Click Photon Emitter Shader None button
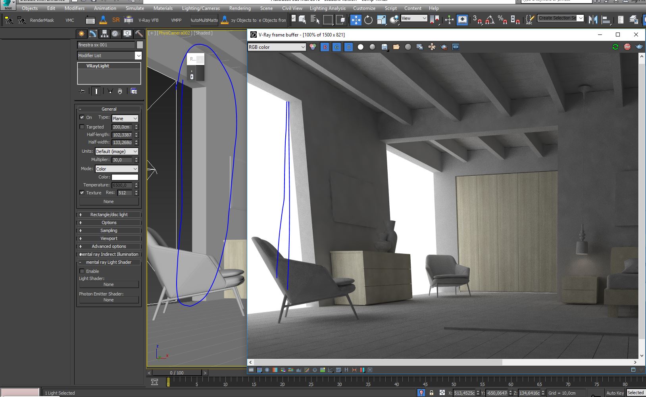 point(109,300)
